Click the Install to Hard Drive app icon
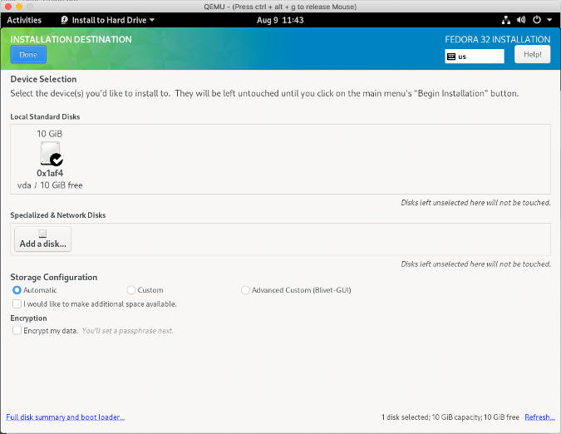Viewport: 561px width, 434px height. coord(65,20)
